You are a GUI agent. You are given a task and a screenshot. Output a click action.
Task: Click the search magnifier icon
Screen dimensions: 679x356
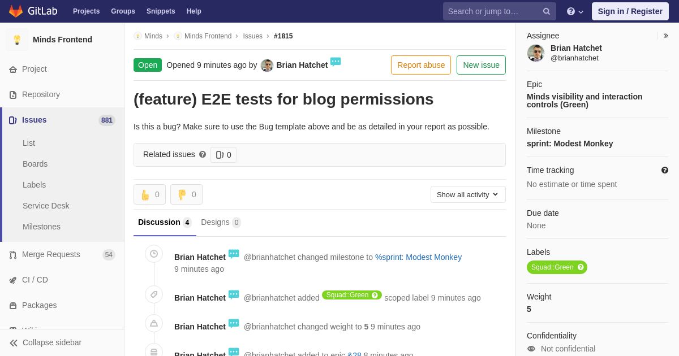pyautogui.click(x=546, y=11)
